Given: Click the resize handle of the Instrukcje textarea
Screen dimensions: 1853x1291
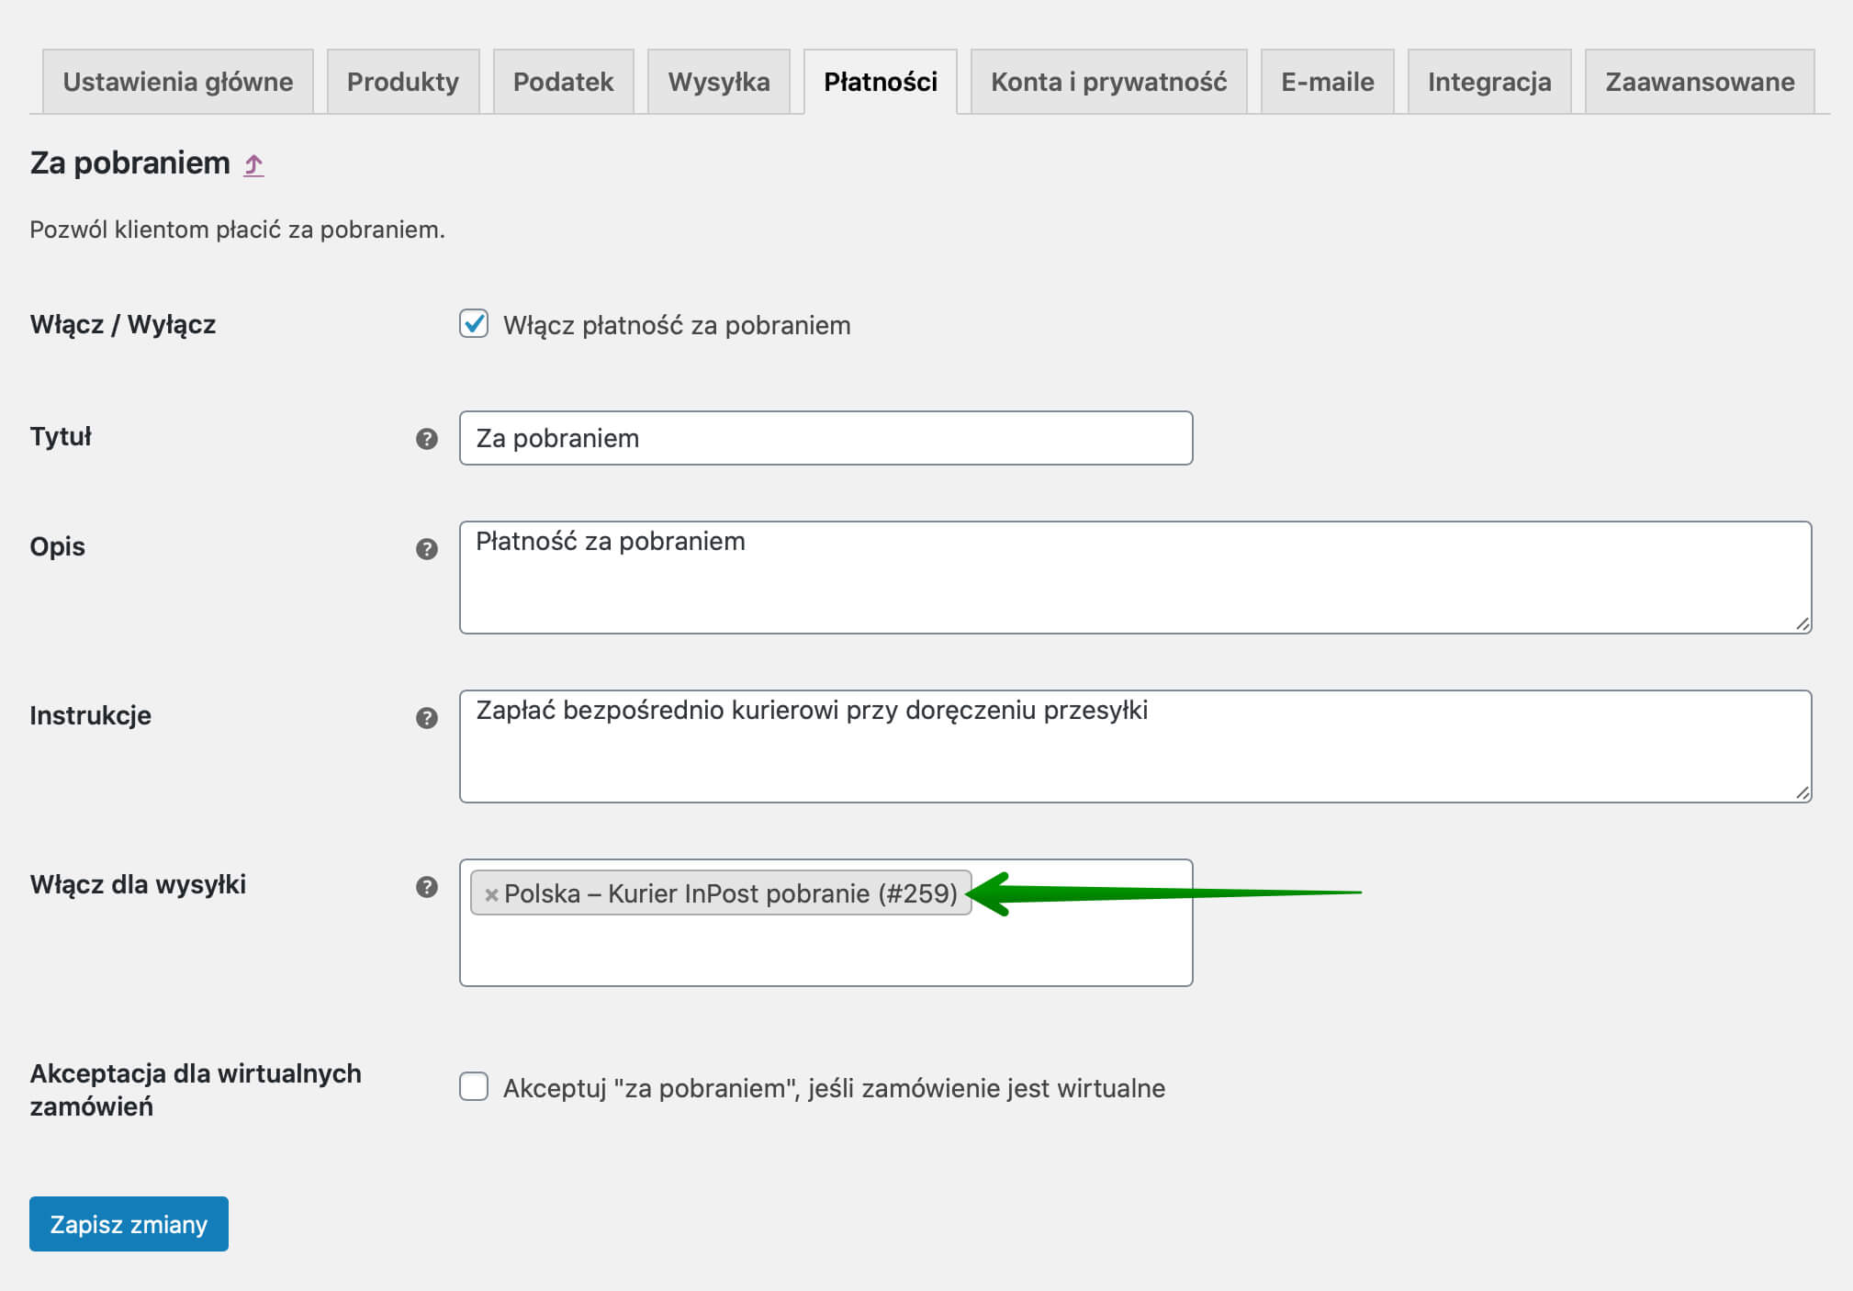Looking at the screenshot, I should tap(1802, 792).
